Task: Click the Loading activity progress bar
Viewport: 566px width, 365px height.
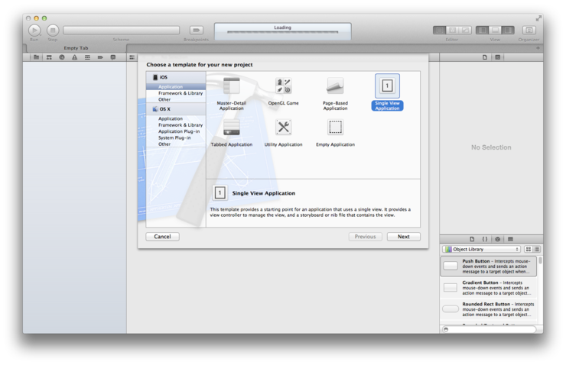Action: pyautogui.click(x=283, y=32)
